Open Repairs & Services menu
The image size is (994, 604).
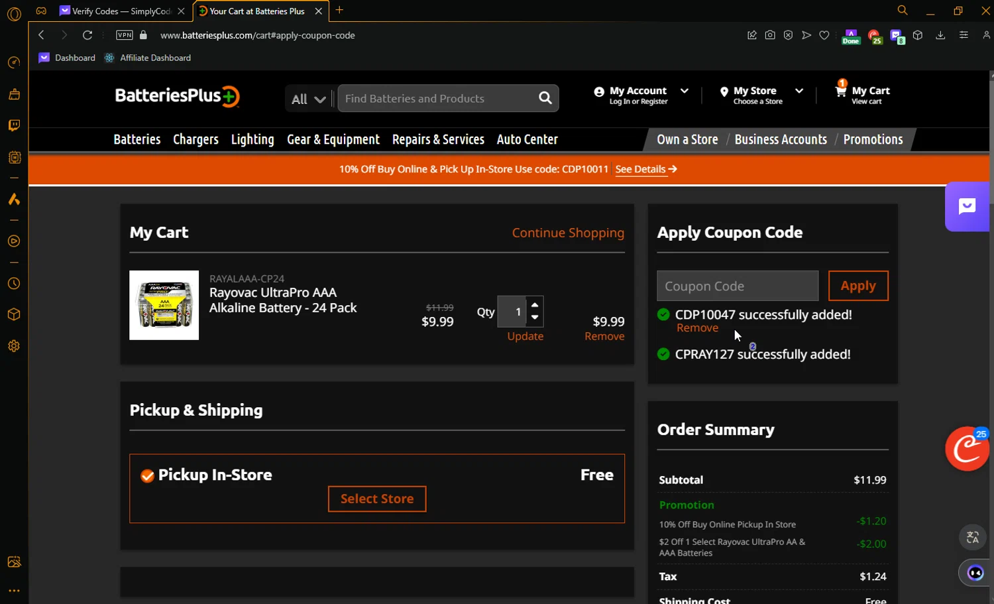pyautogui.click(x=438, y=139)
